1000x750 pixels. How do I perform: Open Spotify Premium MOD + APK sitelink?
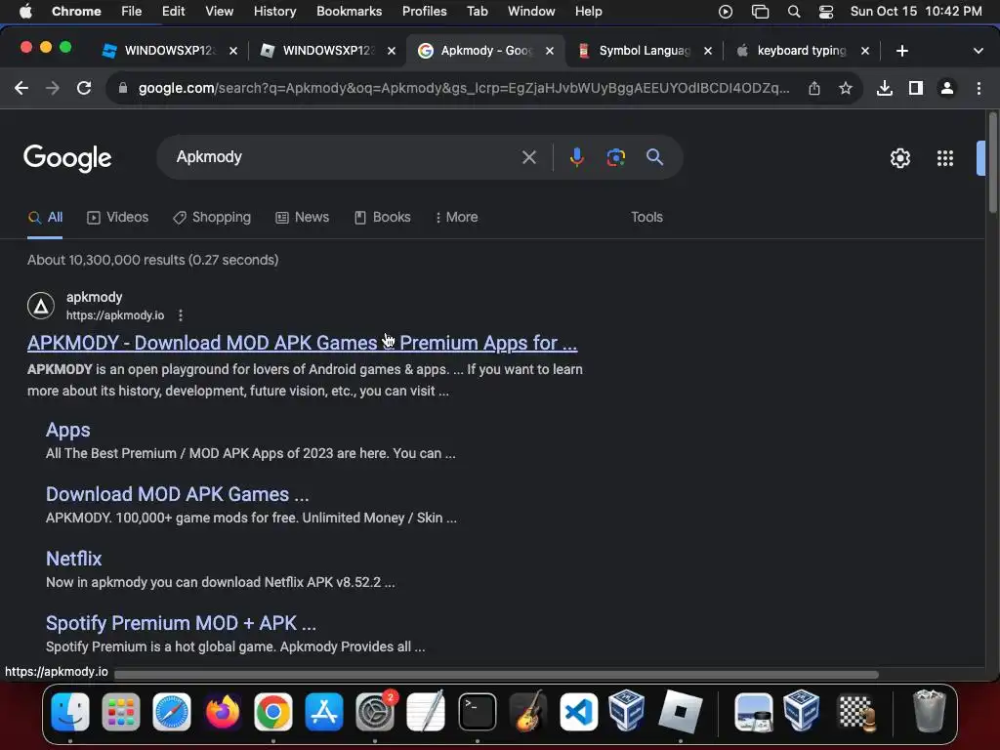(x=181, y=623)
